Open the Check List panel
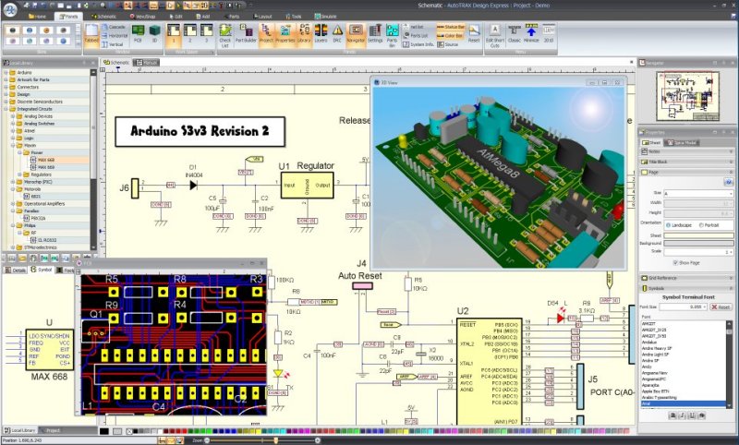The height and width of the screenshot is (445, 739). pos(225,35)
